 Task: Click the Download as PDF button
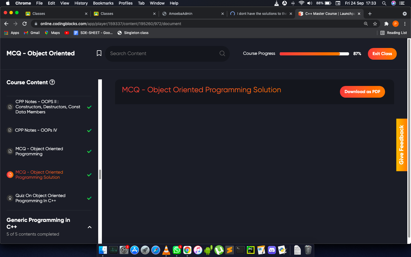pos(362,92)
